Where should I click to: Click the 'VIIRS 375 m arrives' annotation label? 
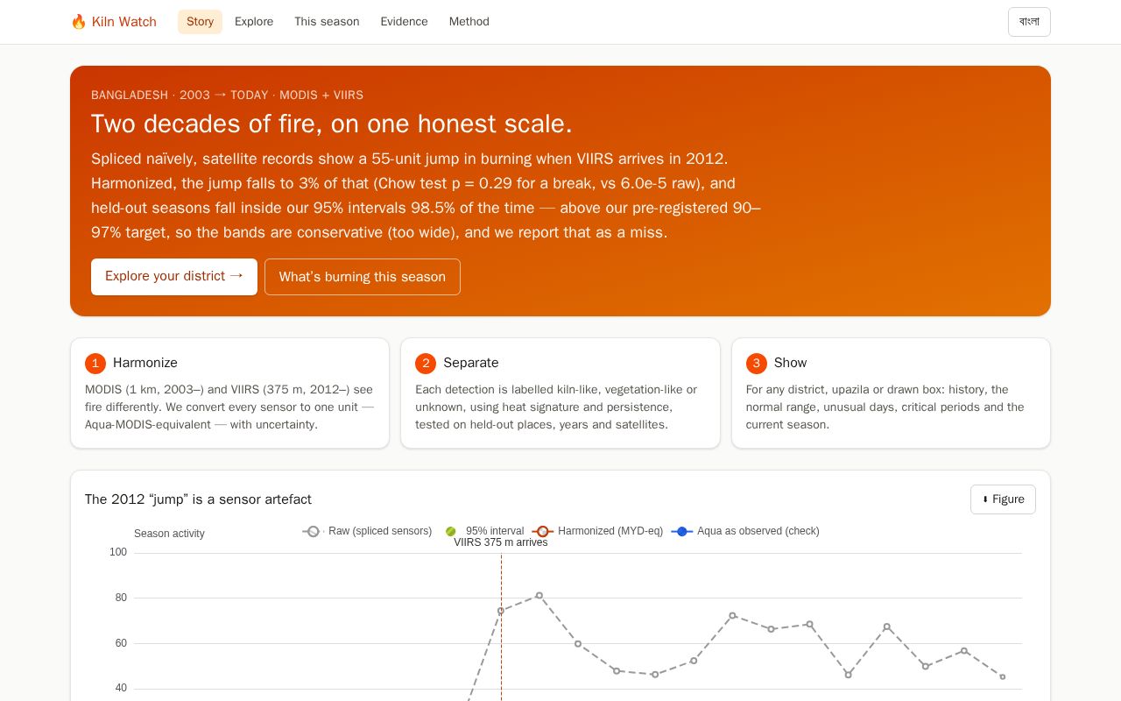(x=501, y=542)
